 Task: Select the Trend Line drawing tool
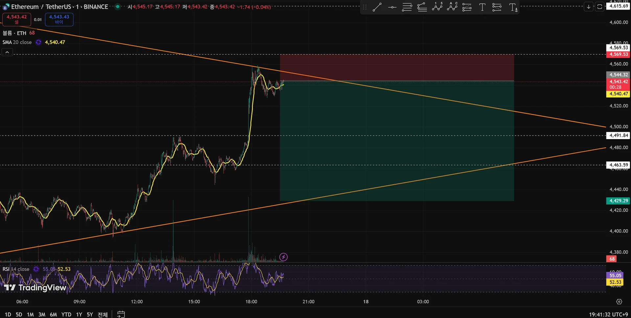377,7
